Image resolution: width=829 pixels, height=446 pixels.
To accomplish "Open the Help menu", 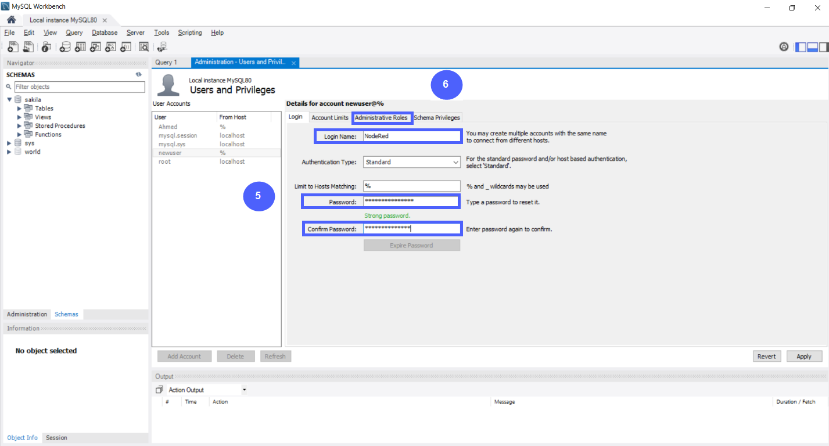I will [217, 33].
